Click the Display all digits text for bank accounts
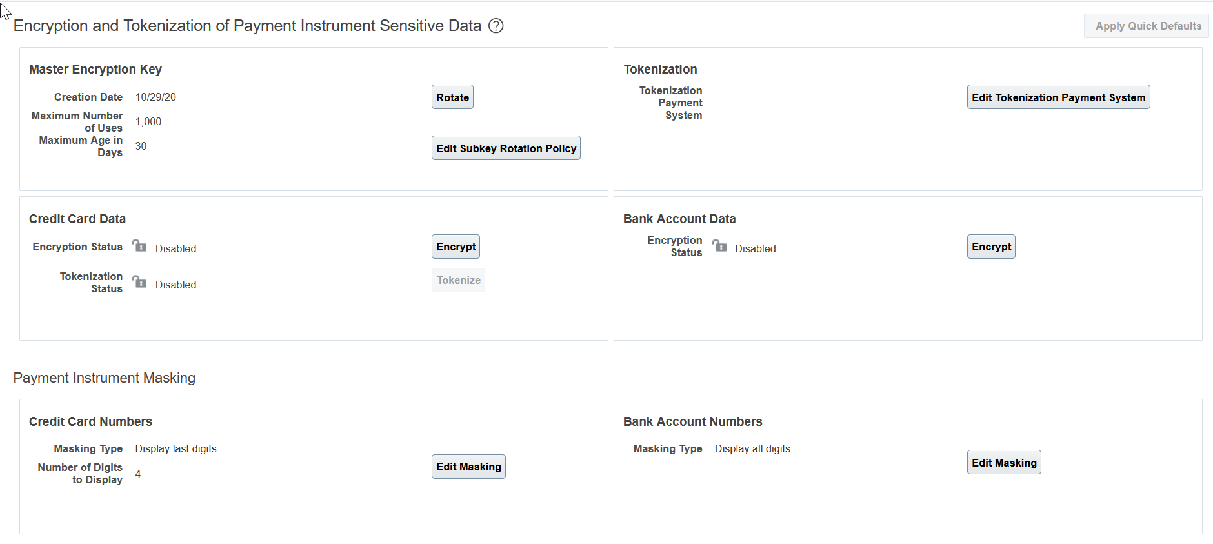The image size is (1213, 544). click(752, 448)
